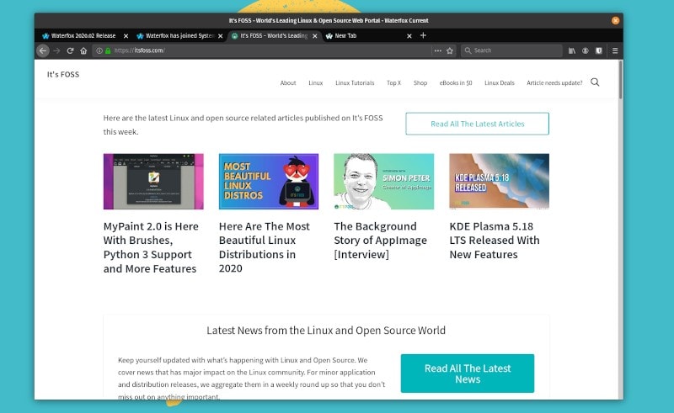
Task: Click Read All The Latest News button
Action: coord(468,373)
